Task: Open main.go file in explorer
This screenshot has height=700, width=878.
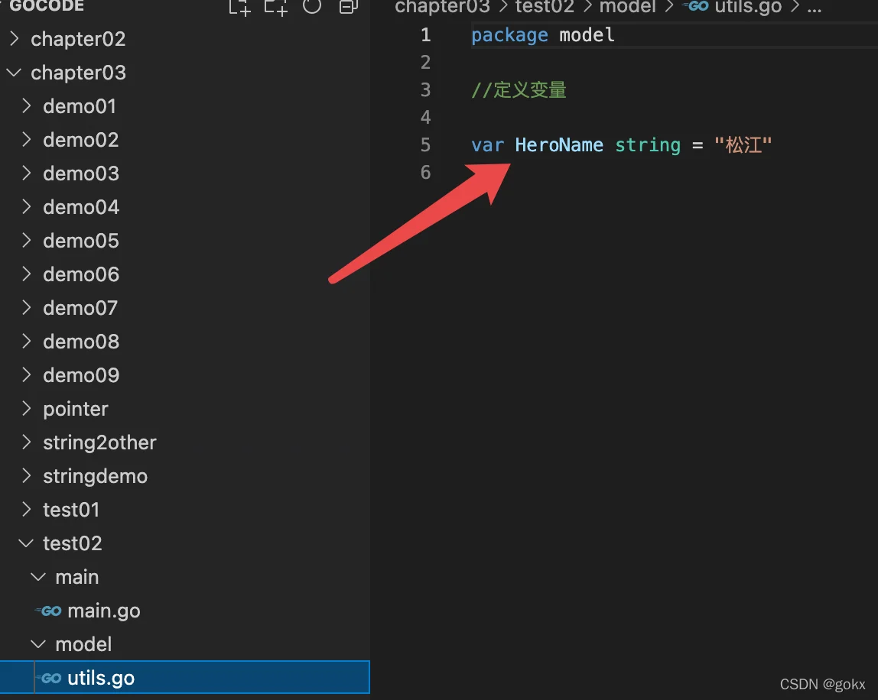Action: pyautogui.click(x=103, y=611)
